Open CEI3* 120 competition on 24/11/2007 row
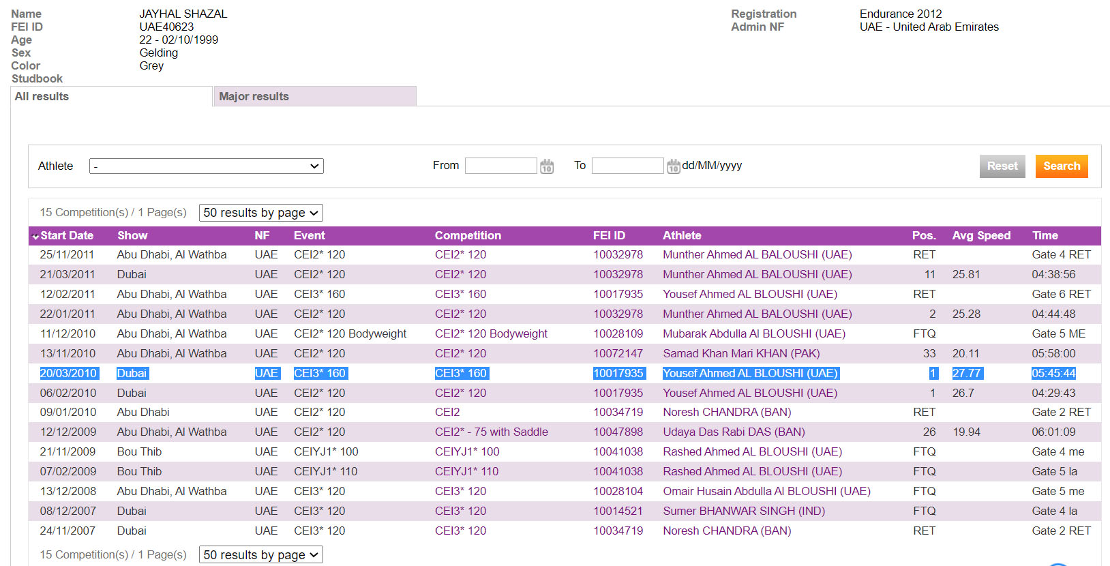 coord(460,531)
